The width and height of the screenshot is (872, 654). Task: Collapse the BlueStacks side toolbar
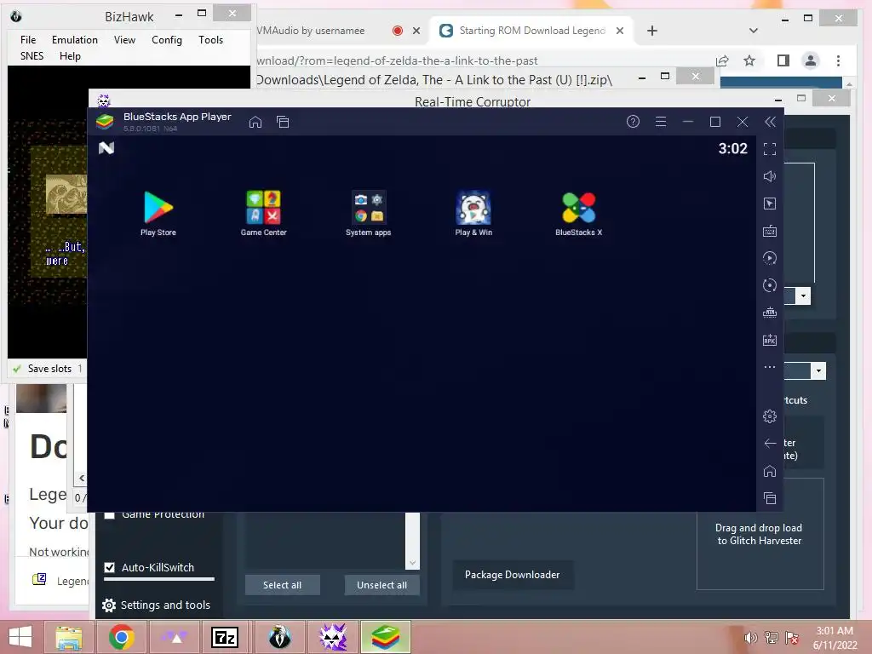(770, 122)
